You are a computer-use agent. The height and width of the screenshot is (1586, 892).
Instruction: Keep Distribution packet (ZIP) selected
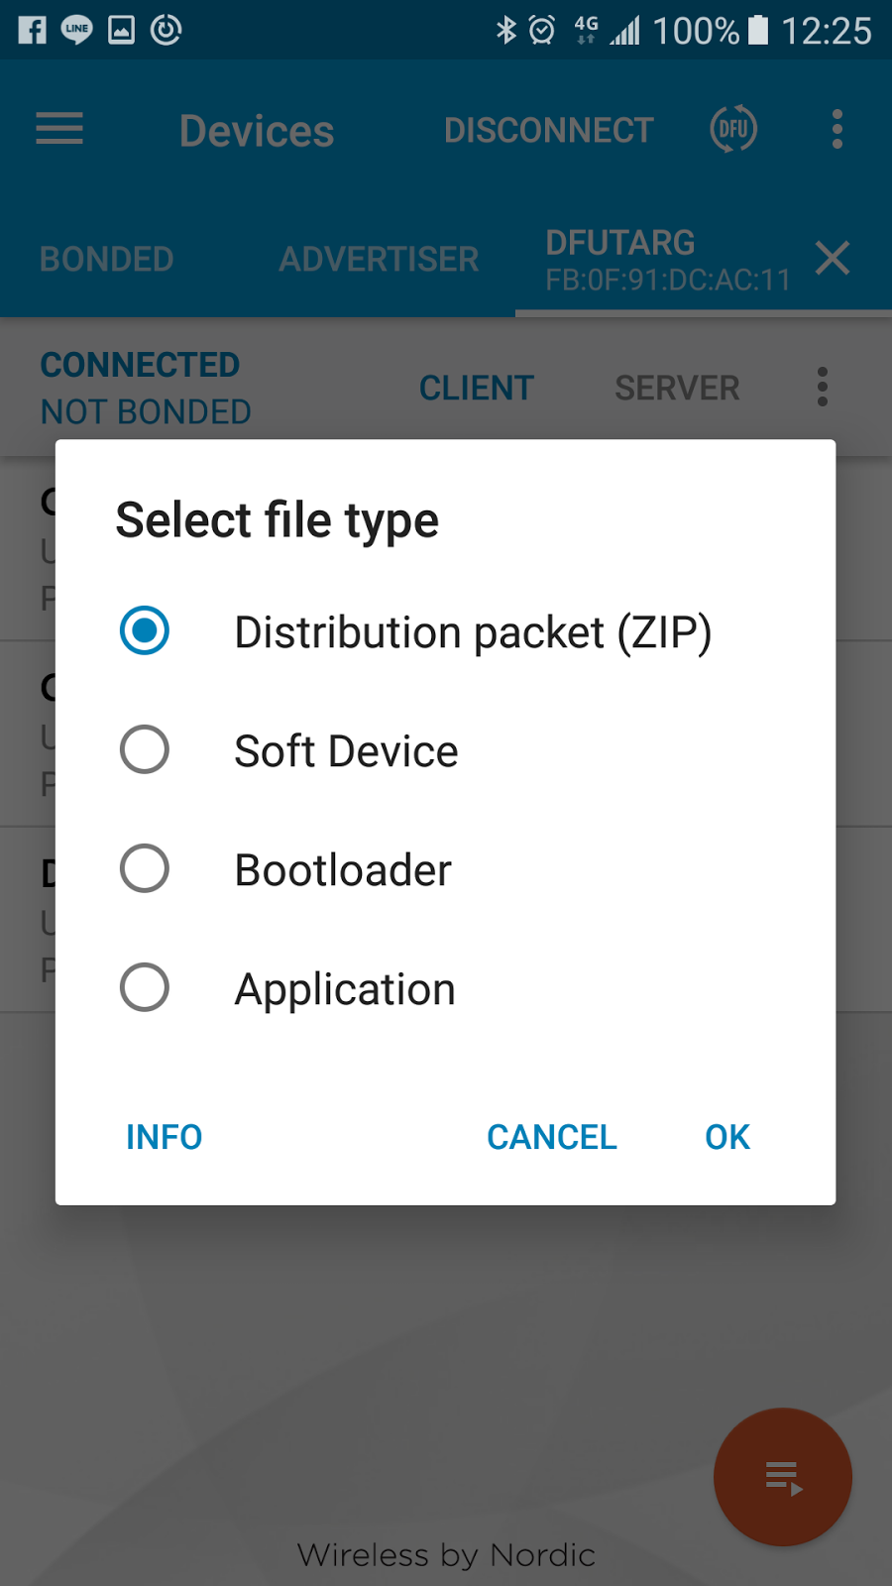144,631
